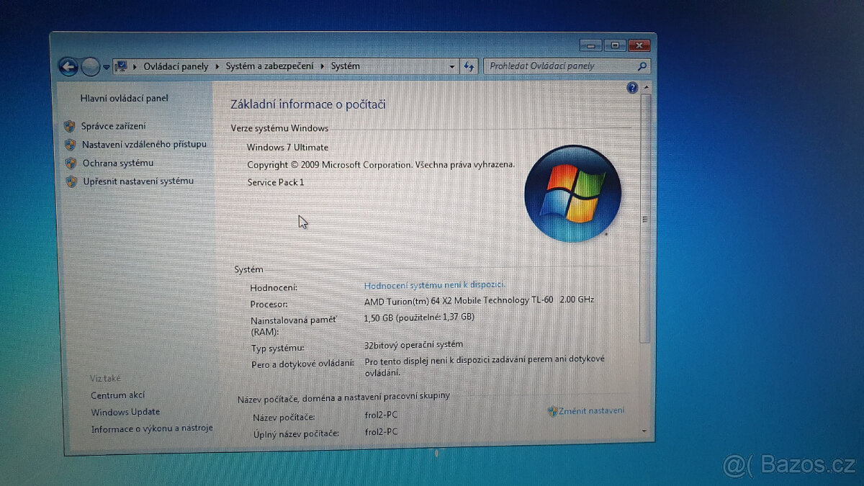Click the refresh icon beside the address bar
This screenshot has height=486, width=864.
(469, 66)
